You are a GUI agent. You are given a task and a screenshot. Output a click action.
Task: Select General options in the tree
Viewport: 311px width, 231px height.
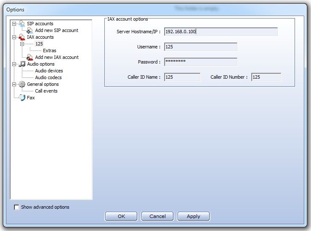43,84
